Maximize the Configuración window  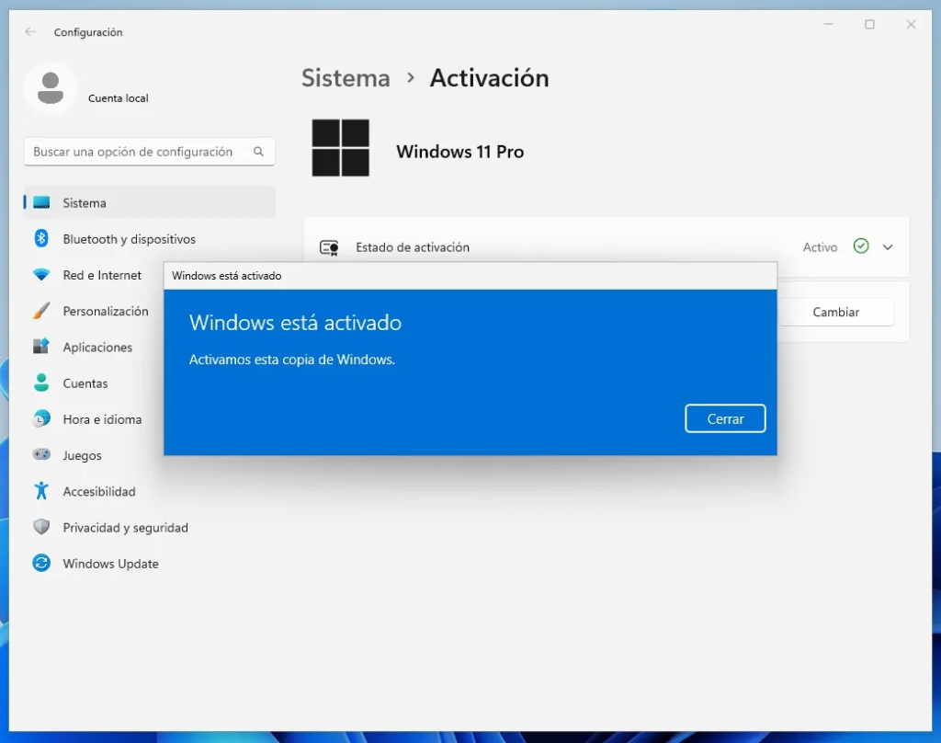coord(869,25)
